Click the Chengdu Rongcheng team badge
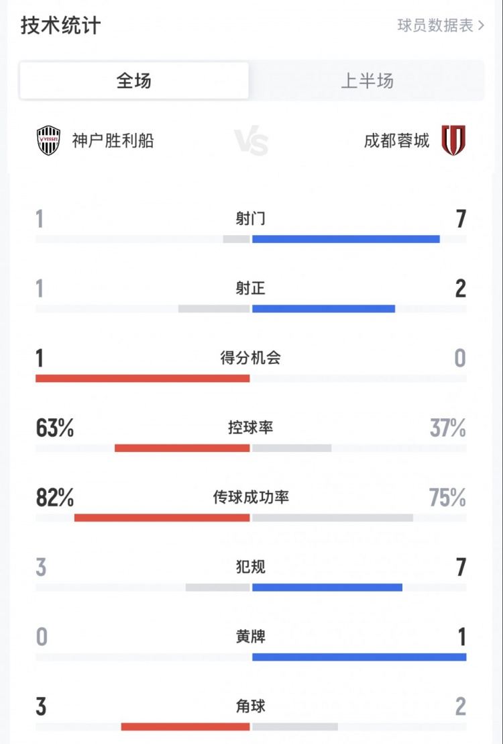The image size is (503, 744). click(x=455, y=140)
